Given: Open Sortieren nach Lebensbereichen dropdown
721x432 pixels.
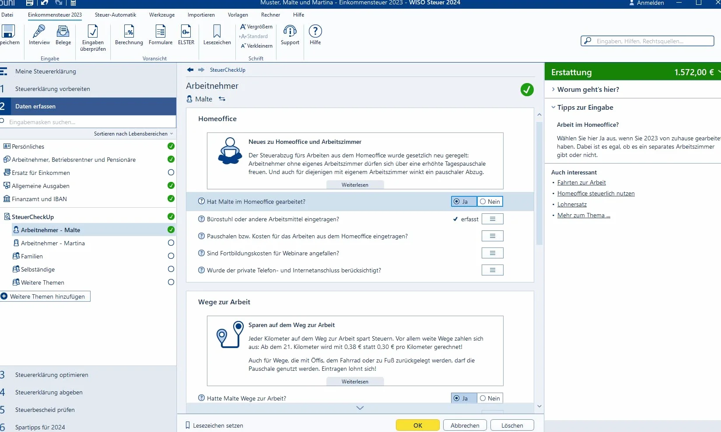Looking at the screenshot, I should point(133,134).
